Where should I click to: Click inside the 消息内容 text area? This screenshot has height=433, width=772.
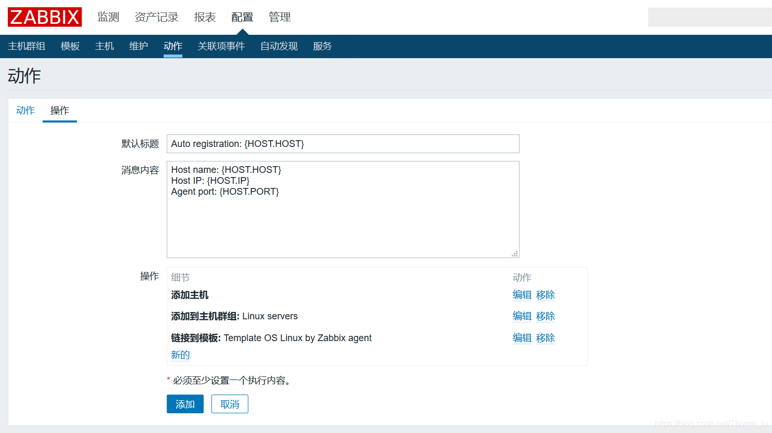(x=343, y=209)
